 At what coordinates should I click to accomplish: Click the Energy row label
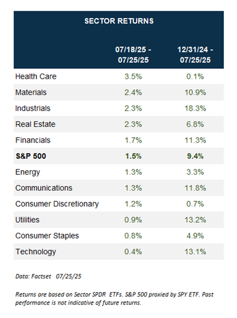(28, 172)
